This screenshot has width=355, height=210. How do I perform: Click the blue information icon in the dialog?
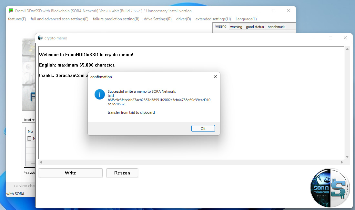pyautogui.click(x=100, y=94)
